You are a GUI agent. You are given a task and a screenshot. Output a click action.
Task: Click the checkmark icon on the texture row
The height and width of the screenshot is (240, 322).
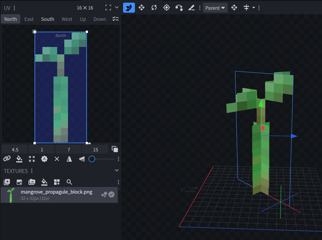click(111, 194)
